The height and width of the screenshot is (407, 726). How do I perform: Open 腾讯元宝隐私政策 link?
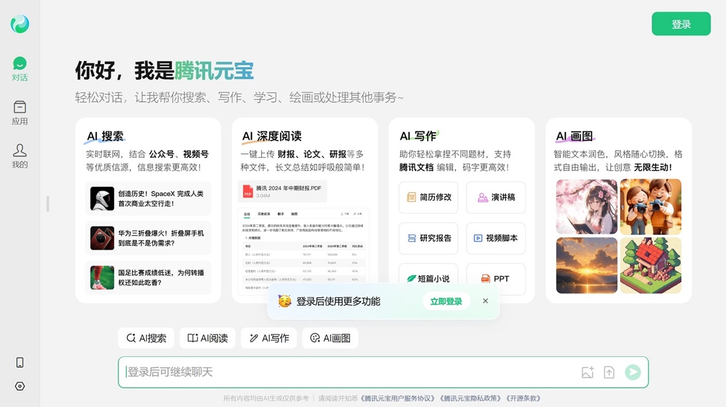click(470, 399)
